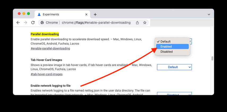
Task: Click the forward navigation arrow
Action: [x=25, y=23]
